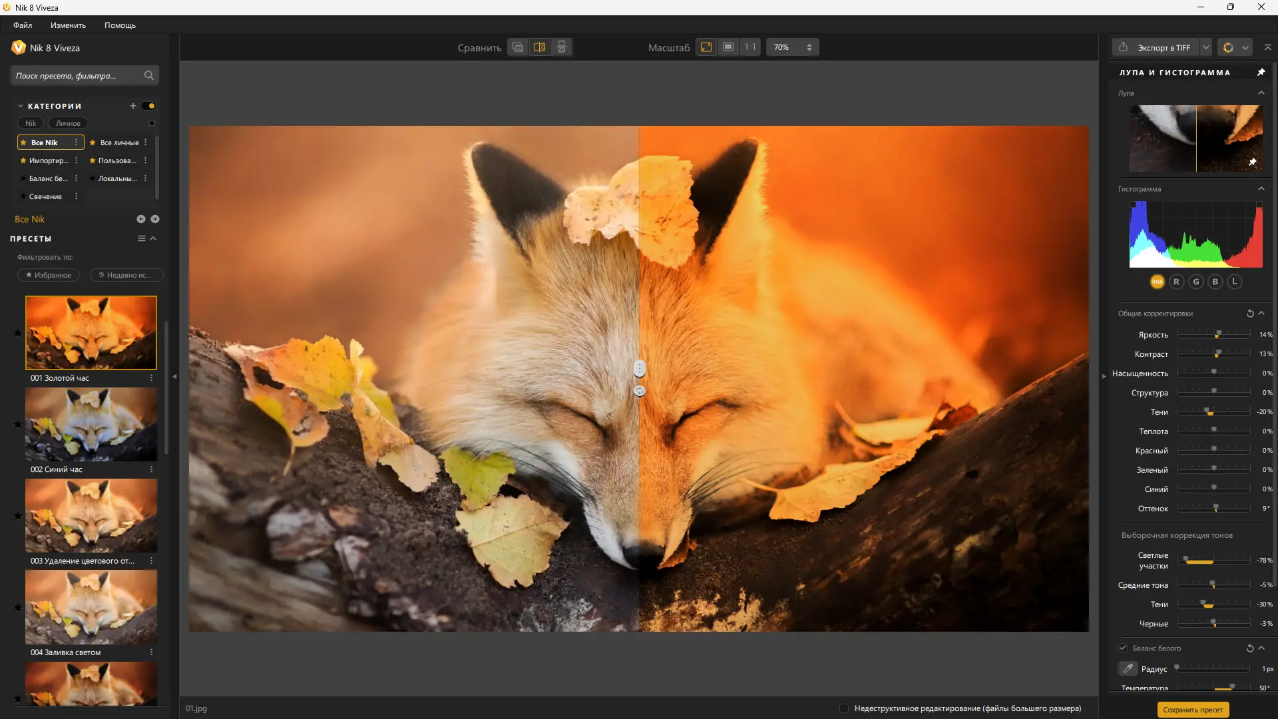The width and height of the screenshot is (1278, 719).
Task: Reset the Общие корректировки section
Action: [x=1250, y=314]
